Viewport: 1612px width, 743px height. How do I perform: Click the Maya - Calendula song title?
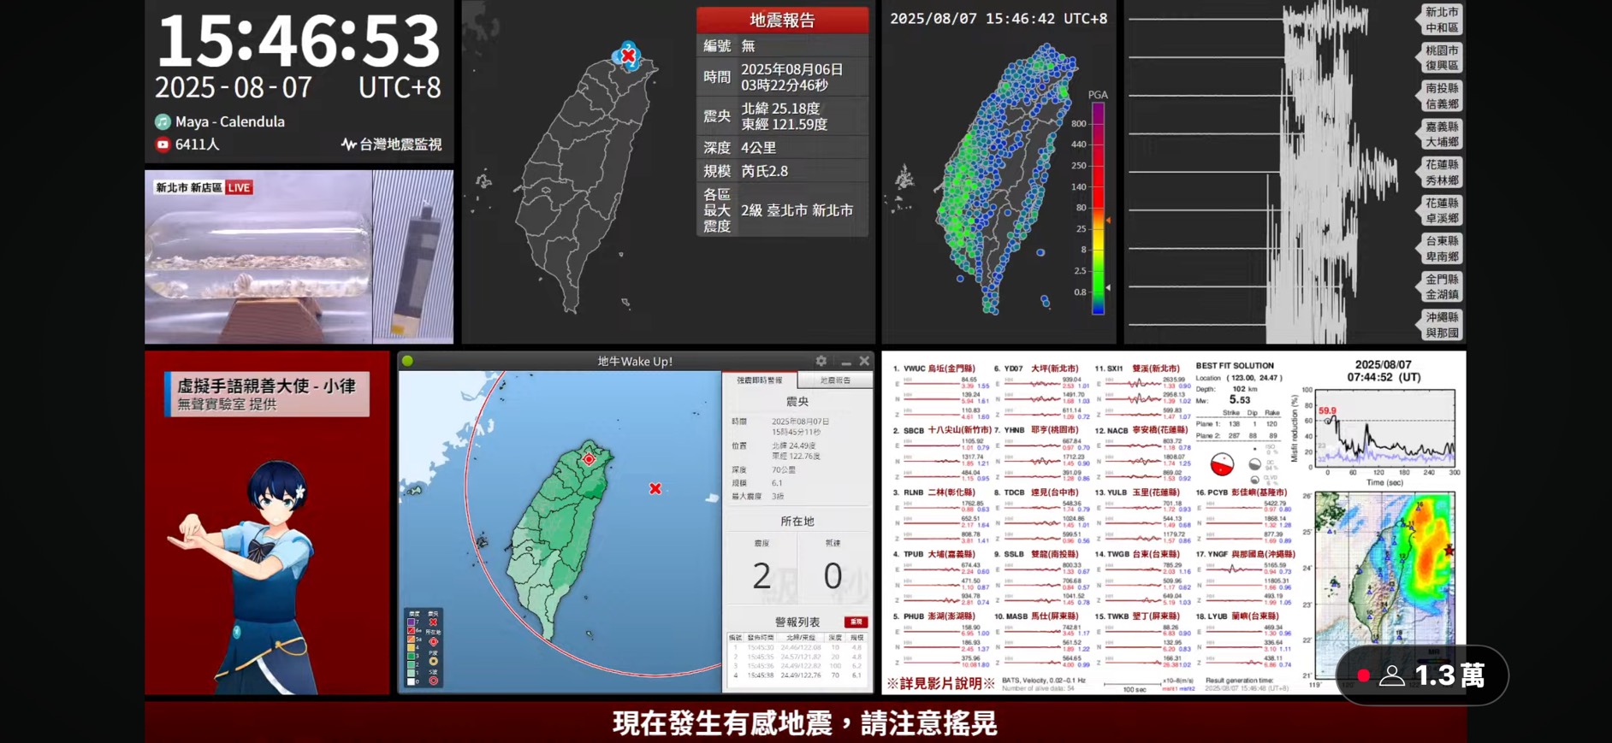[x=230, y=121]
